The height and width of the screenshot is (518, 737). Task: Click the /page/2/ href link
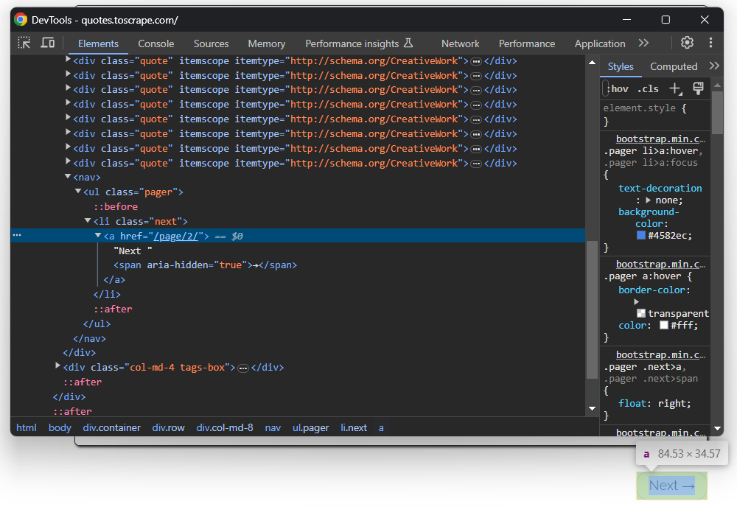177,235
